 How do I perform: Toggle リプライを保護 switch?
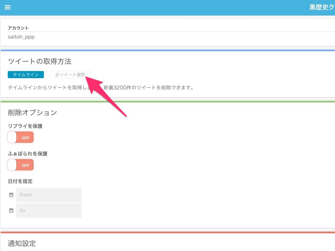(x=21, y=137)
